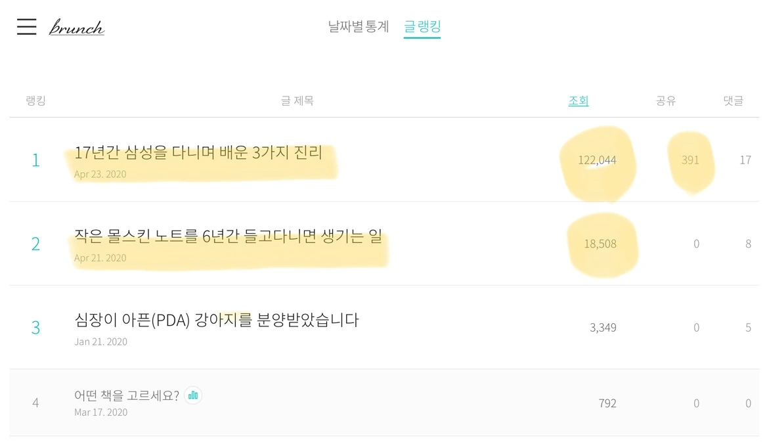Sort by the 조회 column header
767x442 pixels.
pos(579,101)
